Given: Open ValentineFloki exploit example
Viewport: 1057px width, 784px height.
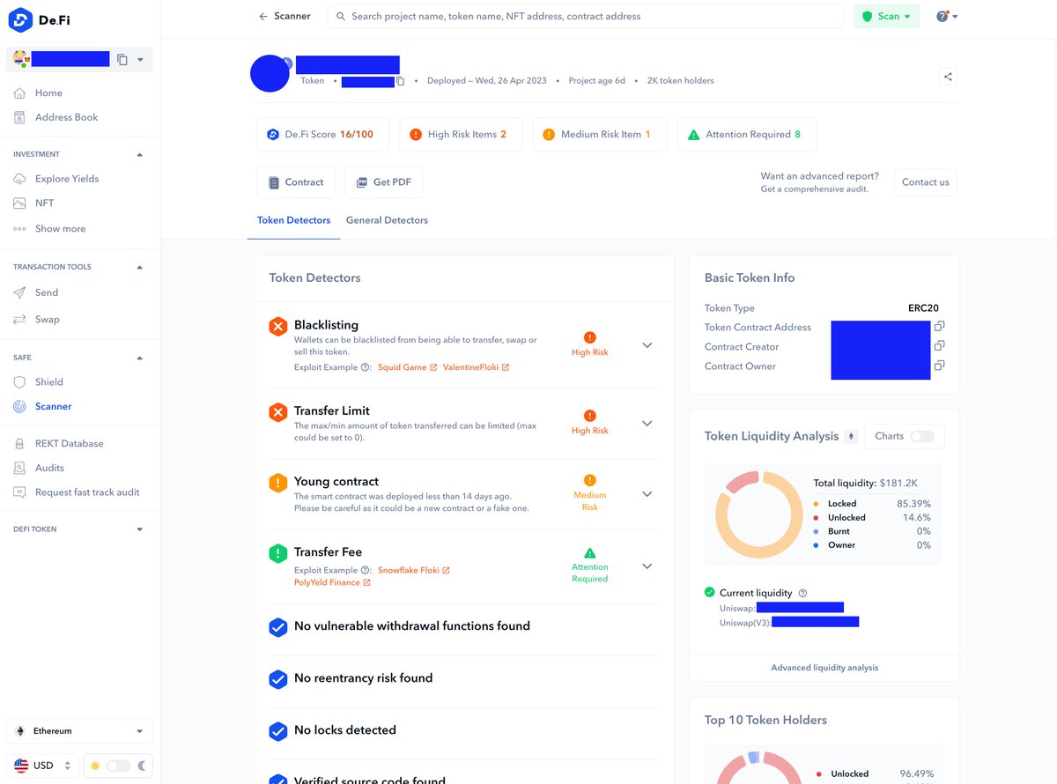Looking at the screenshot, I should [476, 367].
